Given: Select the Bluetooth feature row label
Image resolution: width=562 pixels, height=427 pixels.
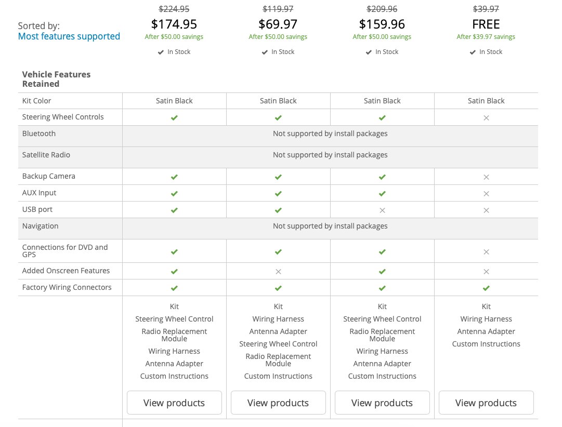Looking at the screenshot, I should 38,134.
